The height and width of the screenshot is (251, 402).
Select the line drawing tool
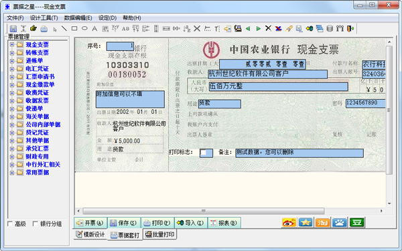[64, 28]
